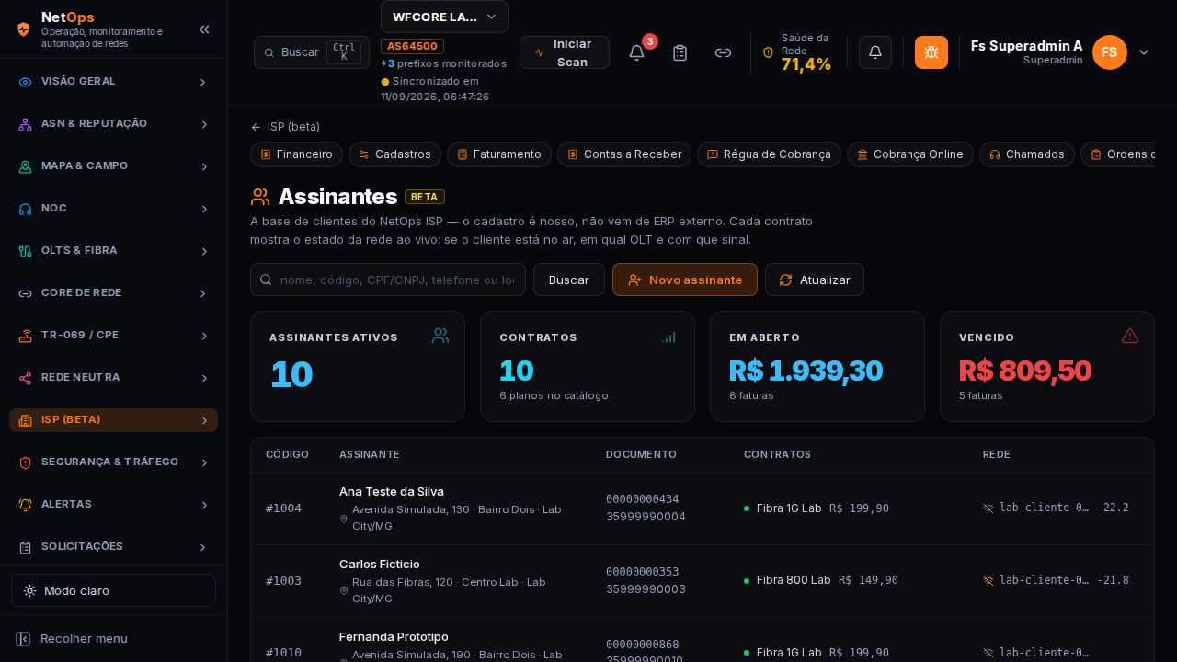Click the link chain icon in header
Screen dimensions: 1177x662
[x=724, y=52]
